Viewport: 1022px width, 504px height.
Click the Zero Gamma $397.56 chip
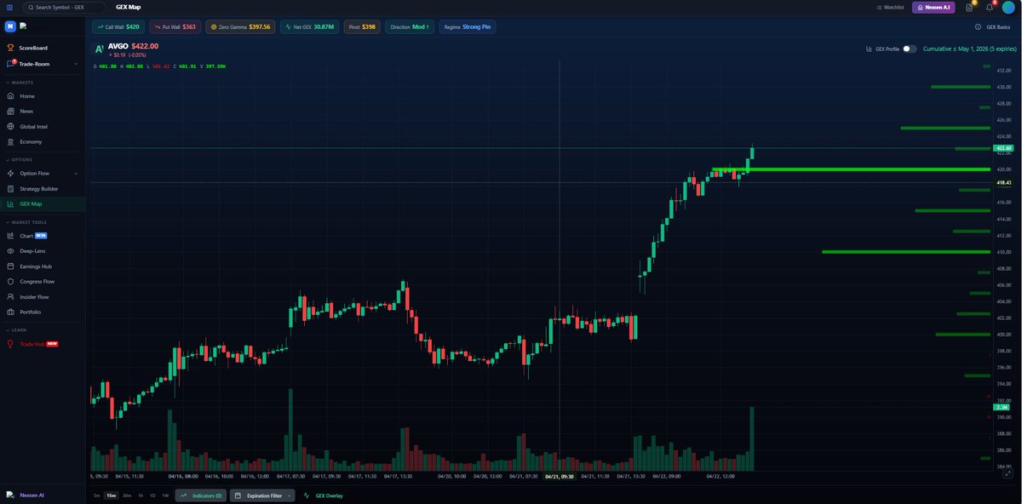tap(240, 26)
